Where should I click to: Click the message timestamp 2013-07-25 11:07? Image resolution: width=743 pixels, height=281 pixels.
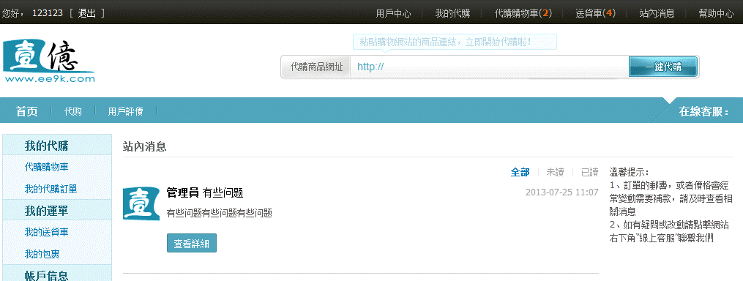point(562,192)
